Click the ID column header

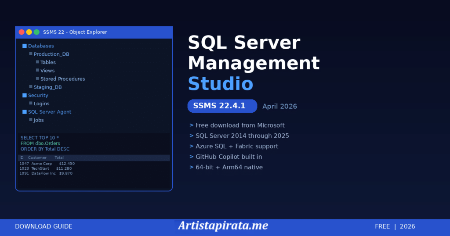(22, 157)
